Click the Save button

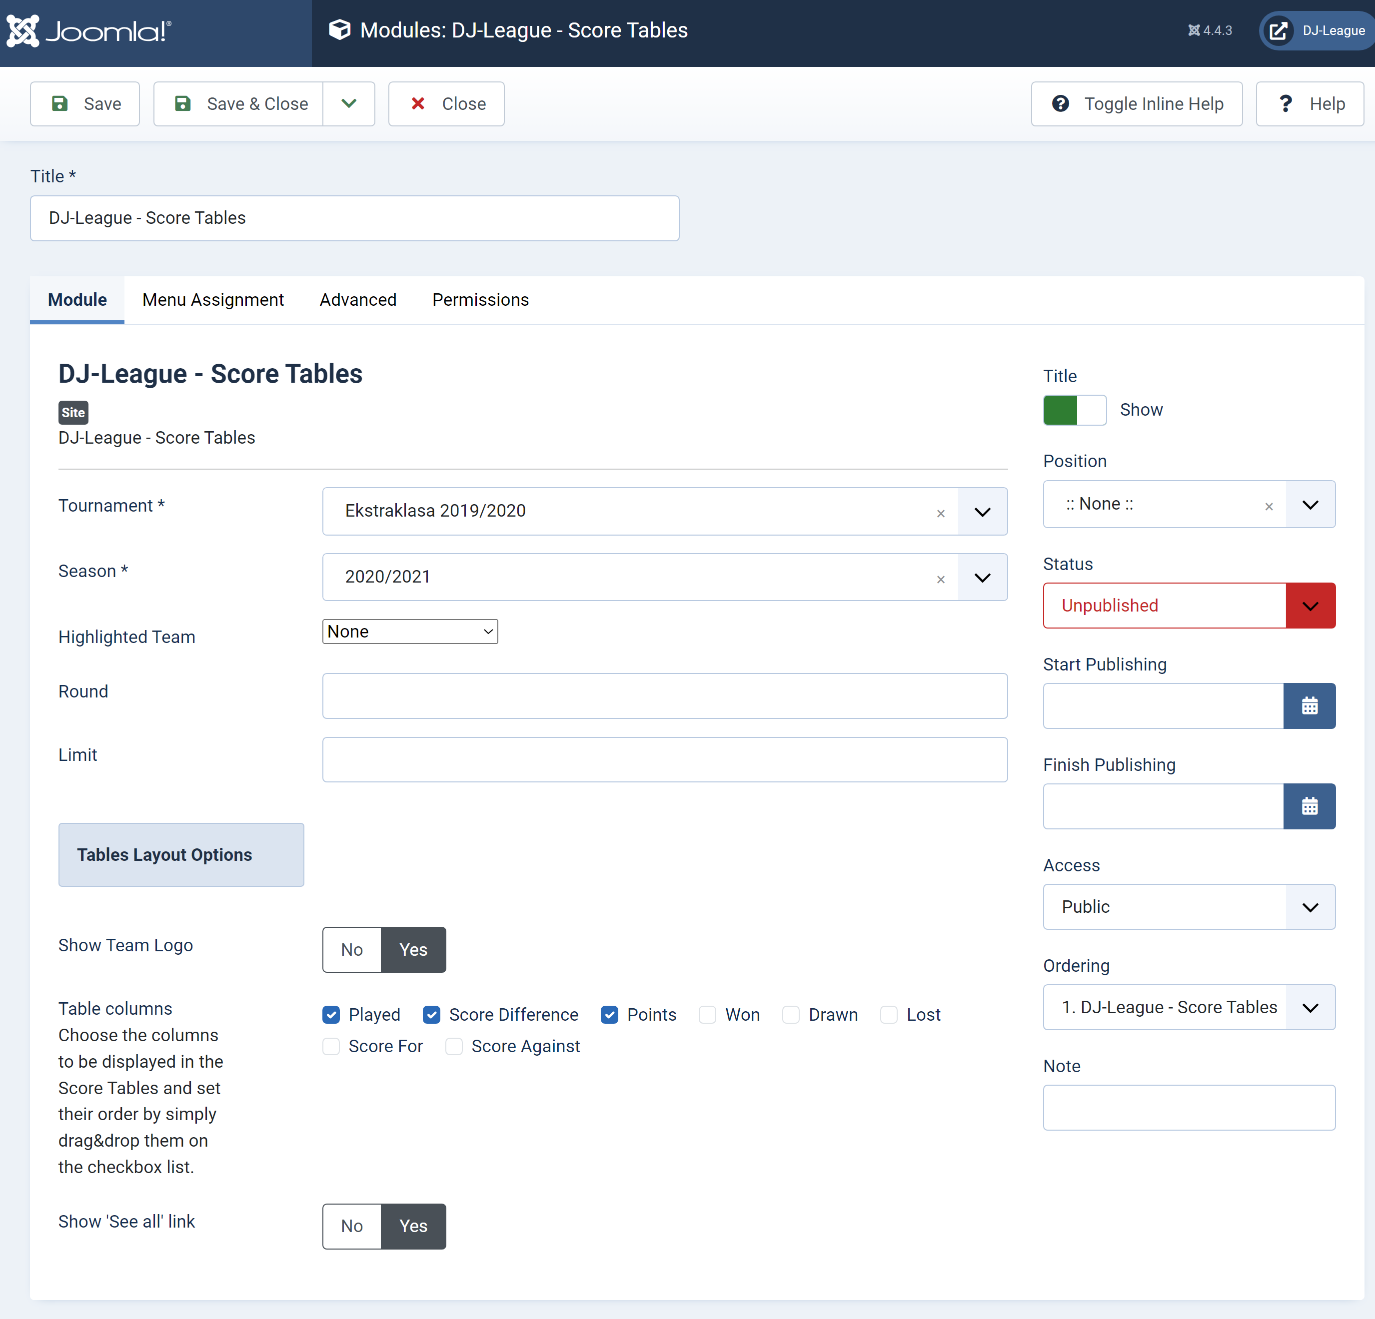[85, 104]
